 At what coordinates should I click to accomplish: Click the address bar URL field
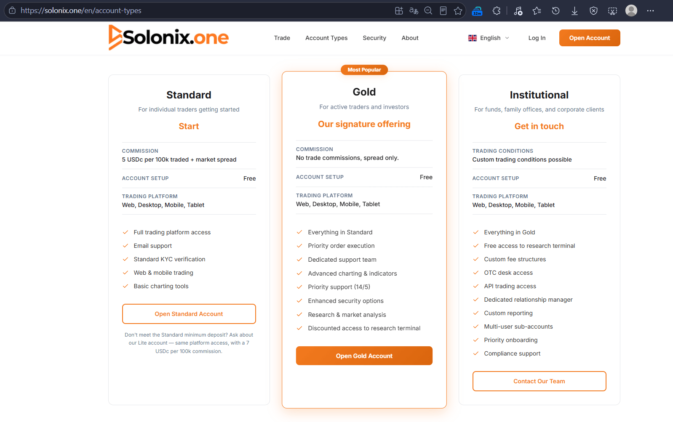202,11
